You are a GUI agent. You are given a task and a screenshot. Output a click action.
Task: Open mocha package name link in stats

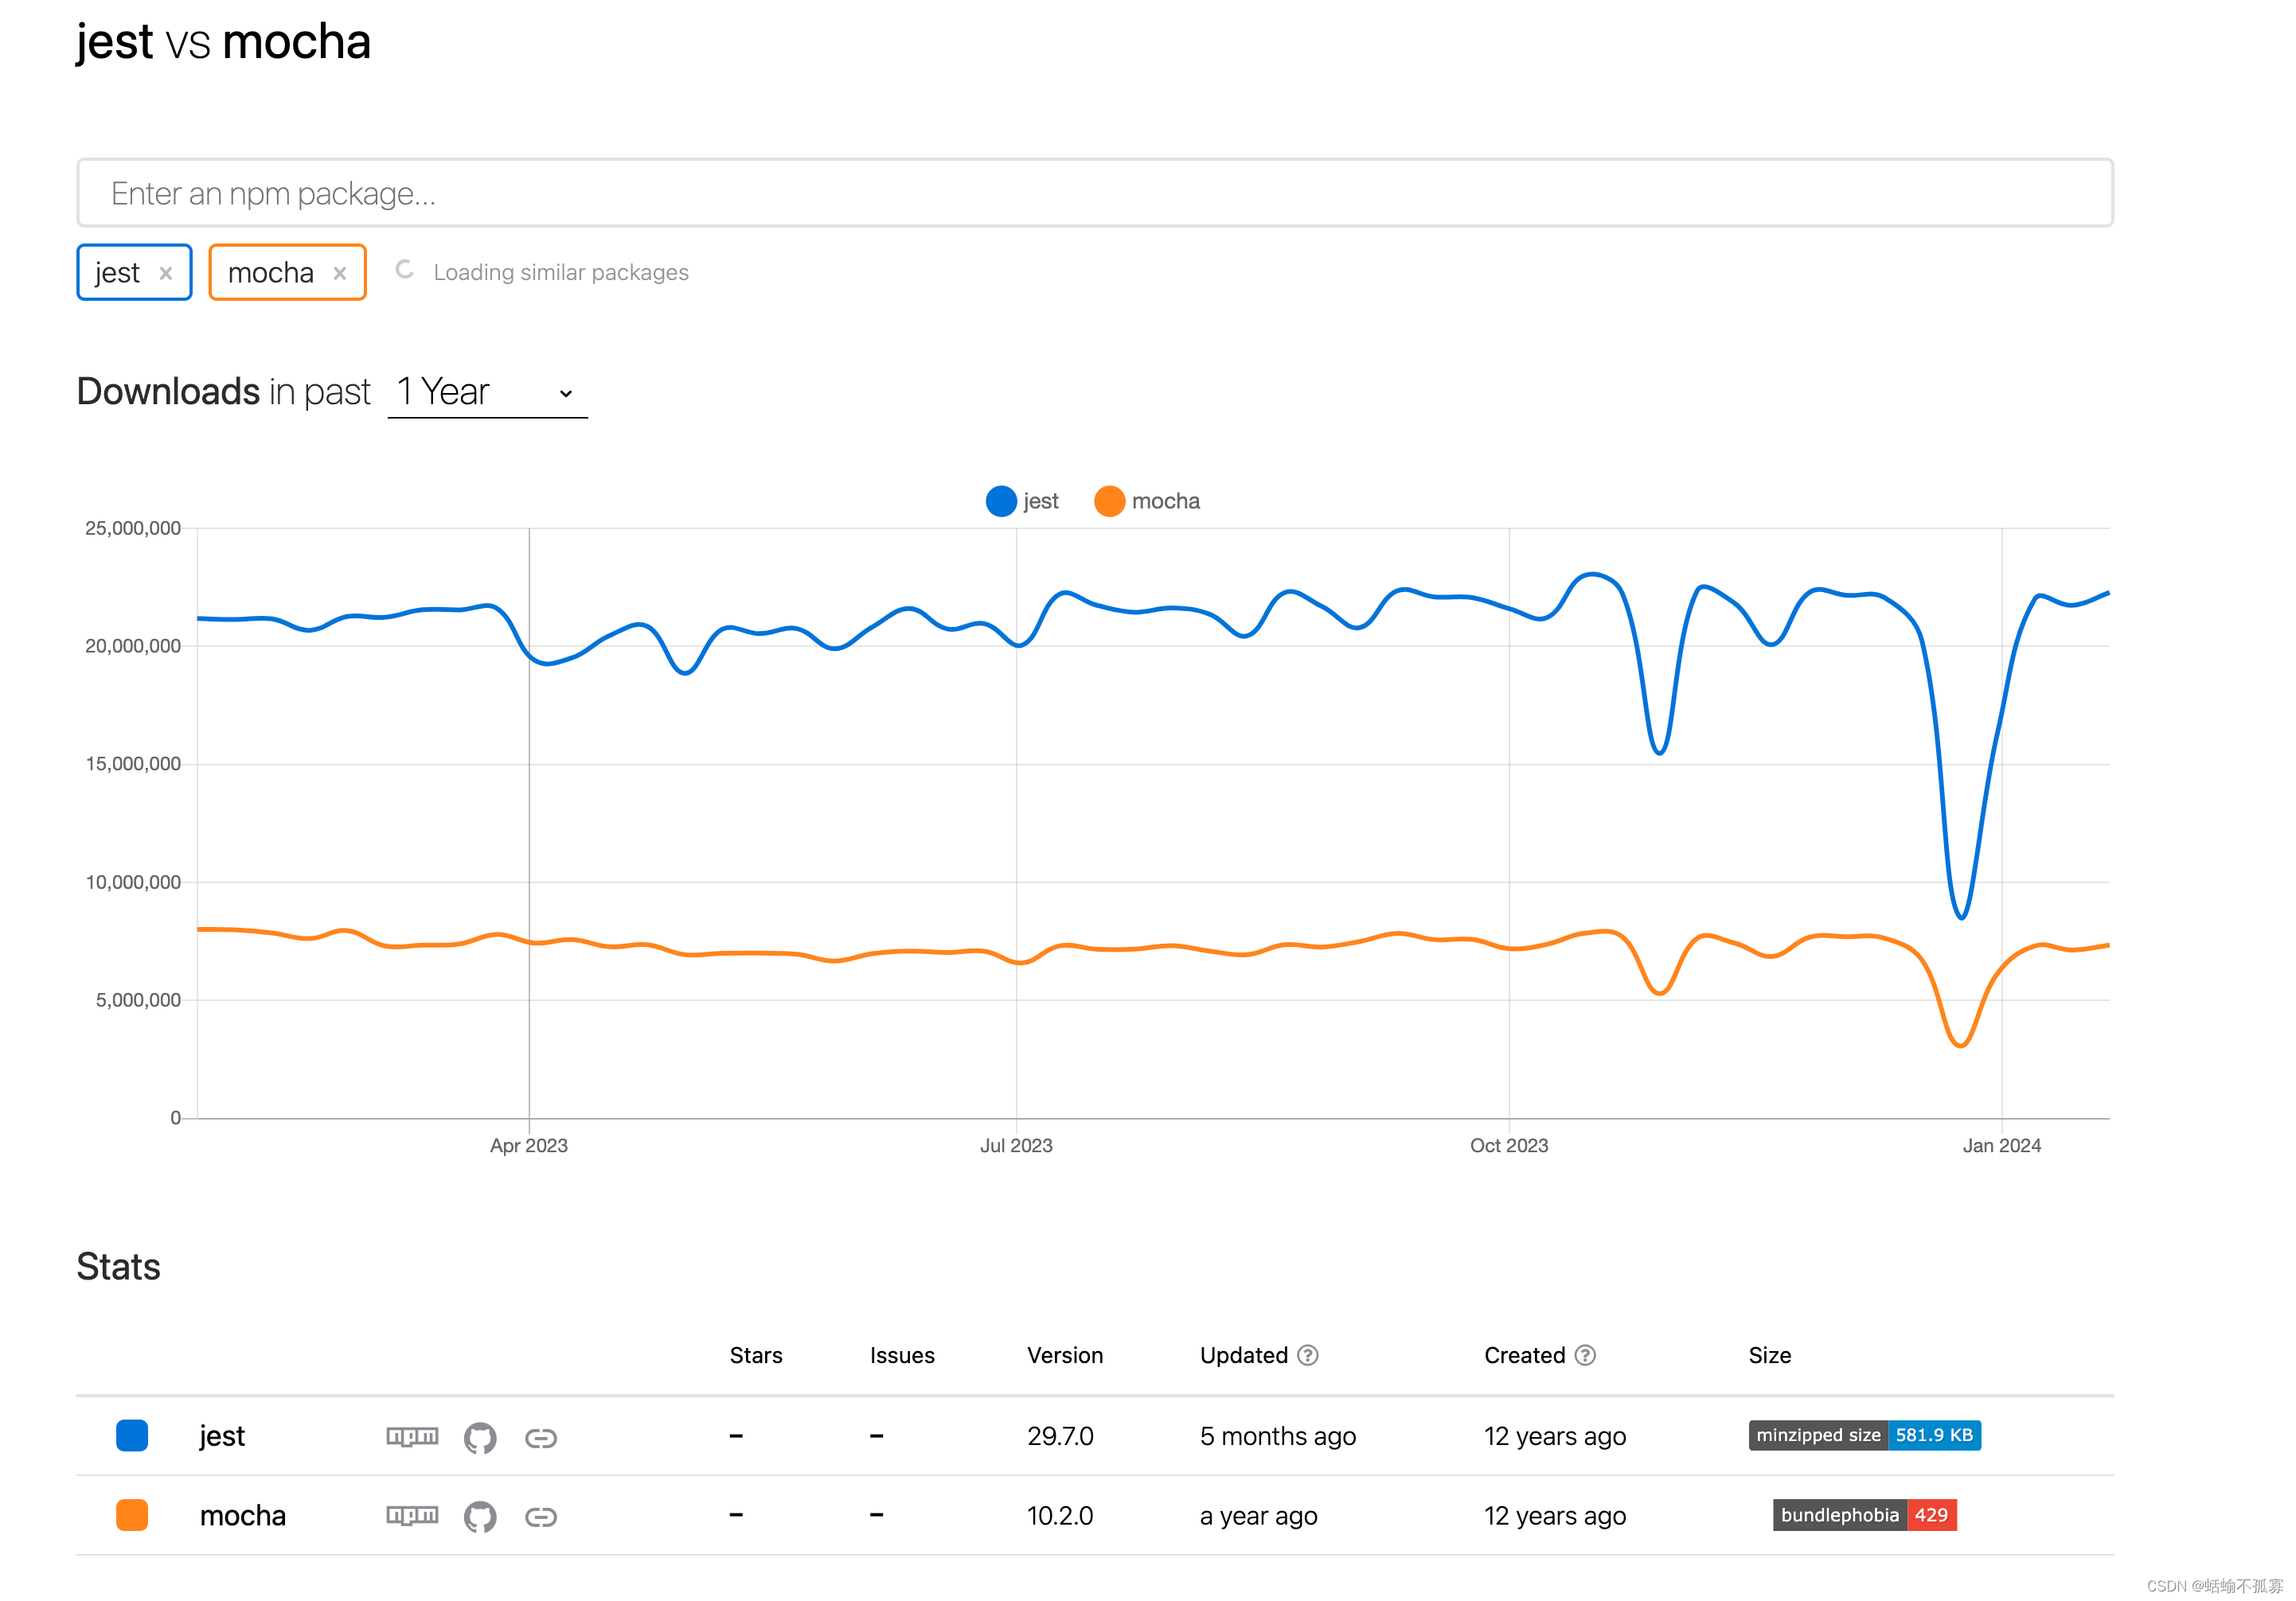[x=243, y=1515]
